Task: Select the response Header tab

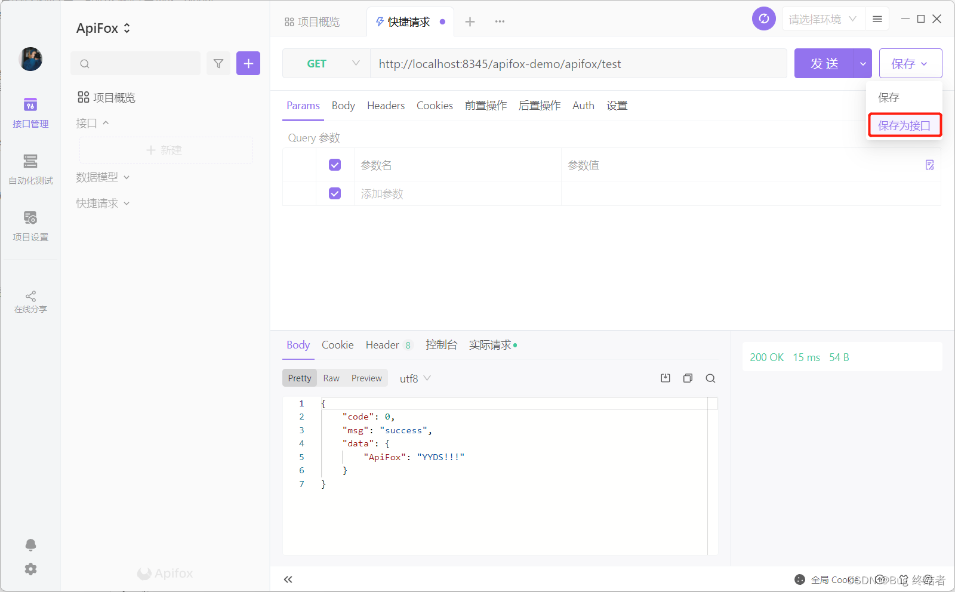Action: [x=389, y=345]
